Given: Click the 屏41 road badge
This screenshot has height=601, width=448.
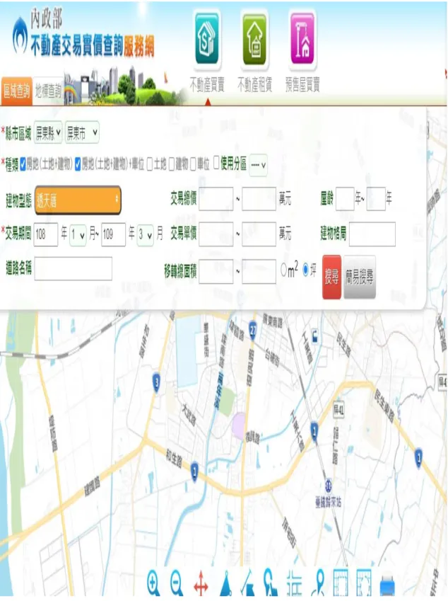Looking at the screenshot, I should 338,410.
